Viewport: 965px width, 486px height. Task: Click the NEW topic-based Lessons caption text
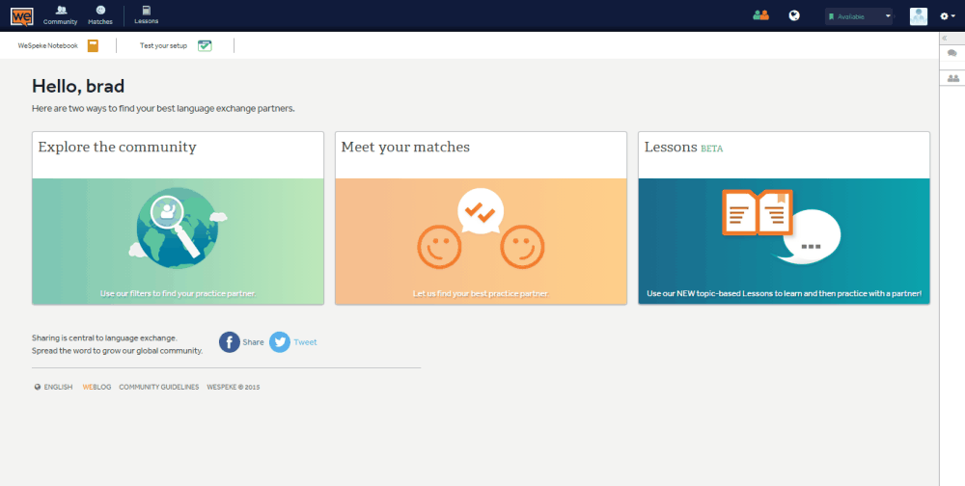coord(784,293)
